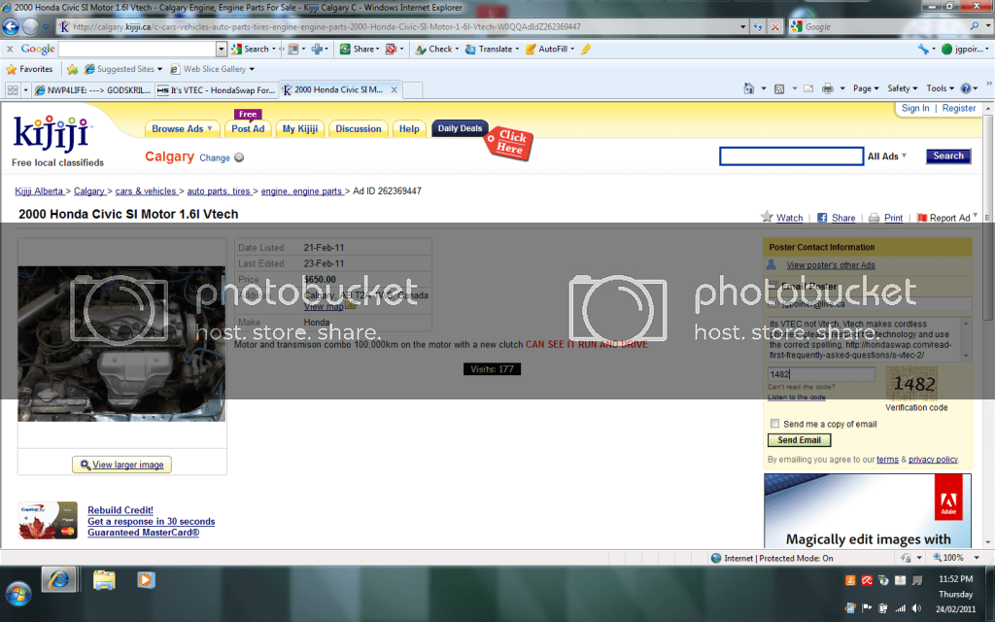Close the 2000 Honda Civic SI tab
Screen dimensions: 995x622
[395, 90]
